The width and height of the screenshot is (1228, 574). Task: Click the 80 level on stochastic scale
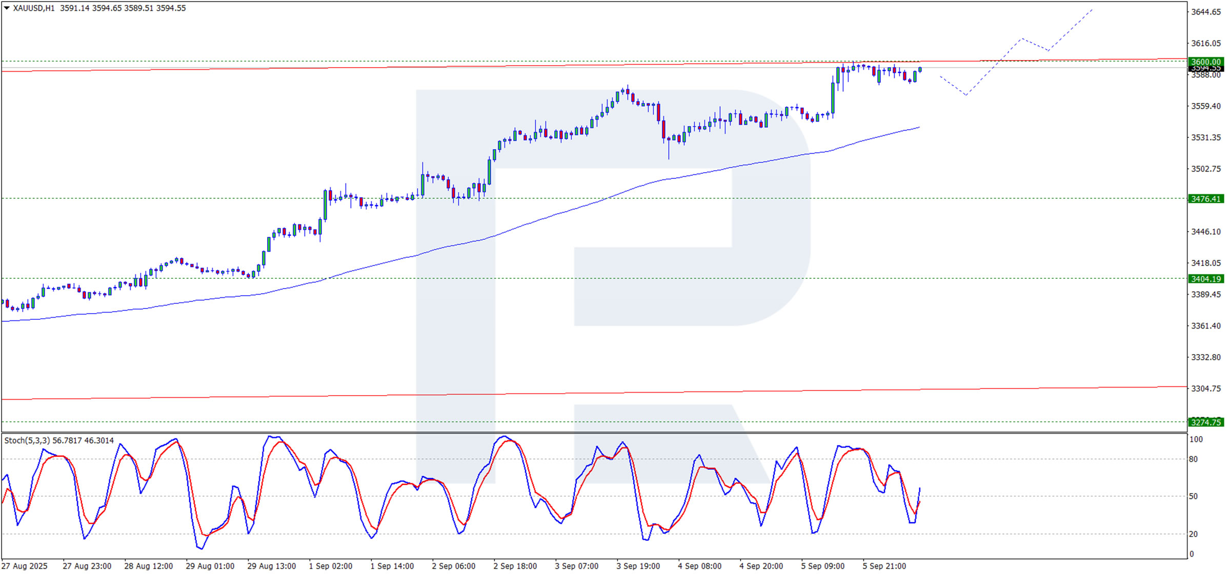pyautogui.click(x=1194, y=459)
